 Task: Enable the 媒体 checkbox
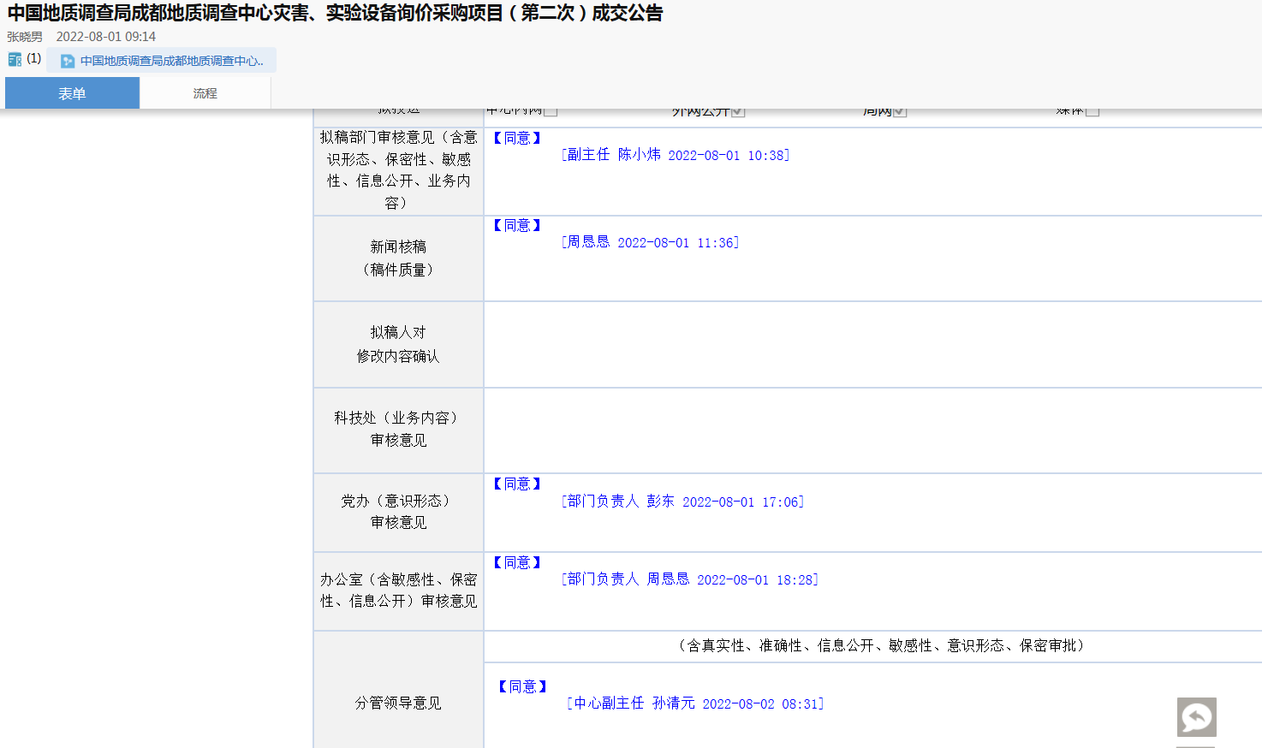point(1092,110)
